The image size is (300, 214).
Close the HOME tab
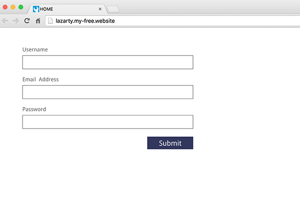[x=100, y=9]
